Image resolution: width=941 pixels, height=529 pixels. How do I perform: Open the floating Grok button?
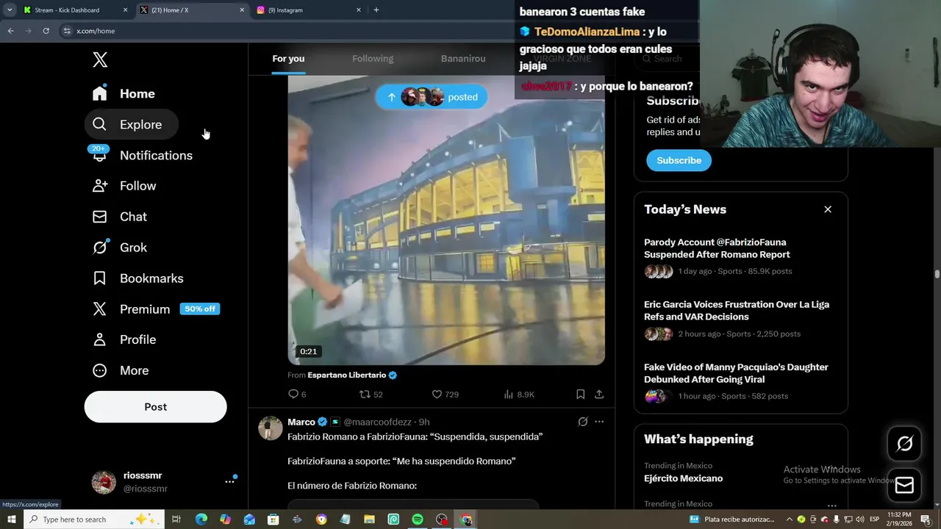coord(904,443)
